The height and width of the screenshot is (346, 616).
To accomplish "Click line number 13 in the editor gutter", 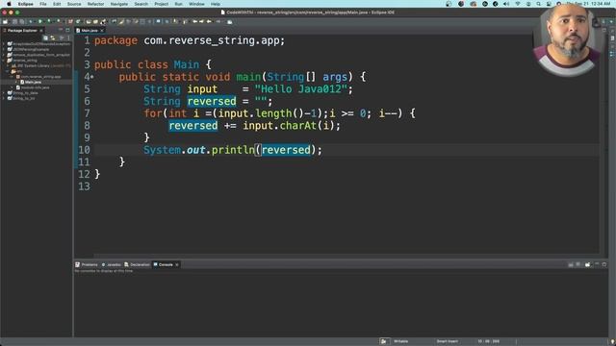I will coord(84,186).
